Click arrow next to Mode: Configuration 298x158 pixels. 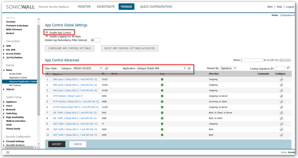click(294, 15)
